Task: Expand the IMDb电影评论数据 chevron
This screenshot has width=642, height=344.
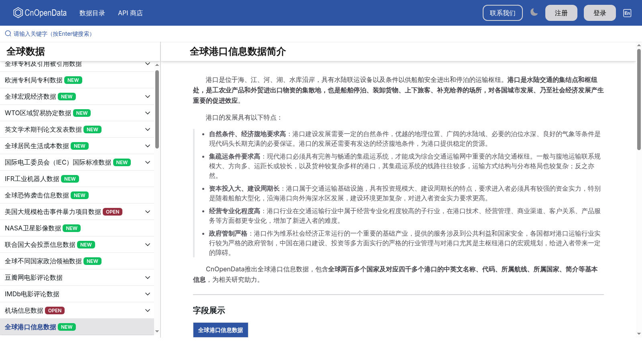Action: pos(148,294)
